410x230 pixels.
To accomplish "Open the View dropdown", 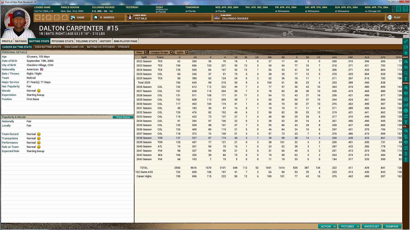I will (x=141, y=52).
